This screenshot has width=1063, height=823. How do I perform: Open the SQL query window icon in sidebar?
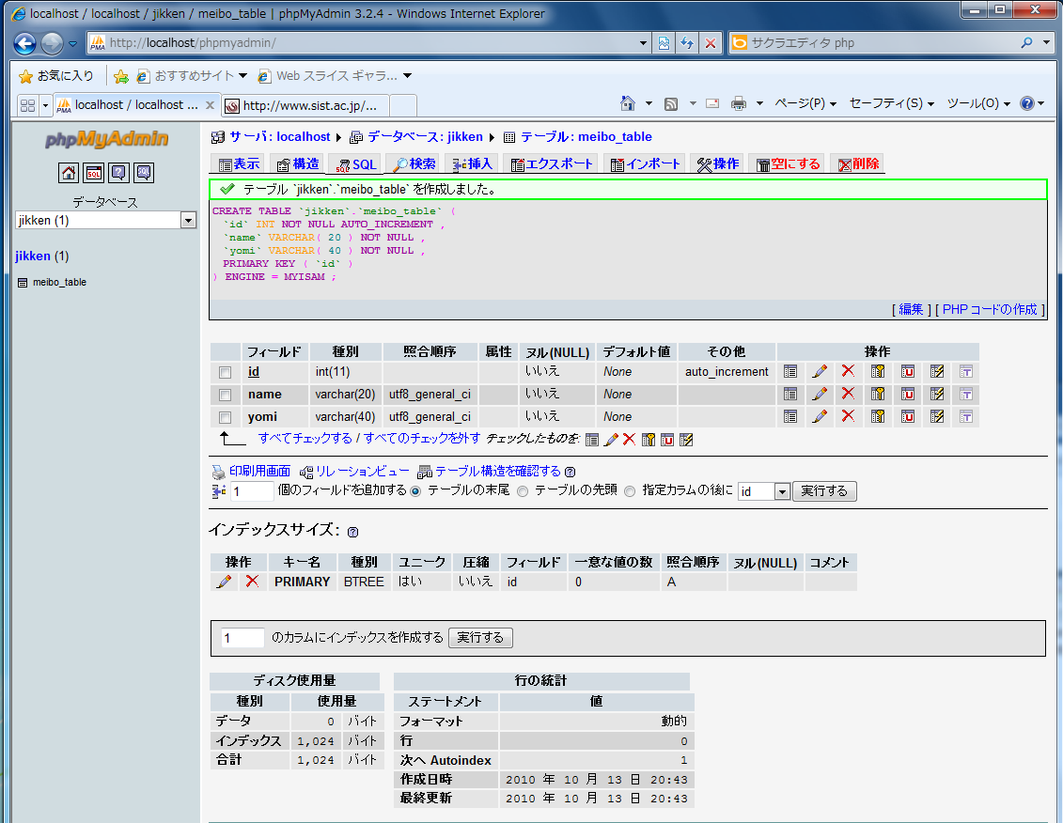click(x=94, y=173)
